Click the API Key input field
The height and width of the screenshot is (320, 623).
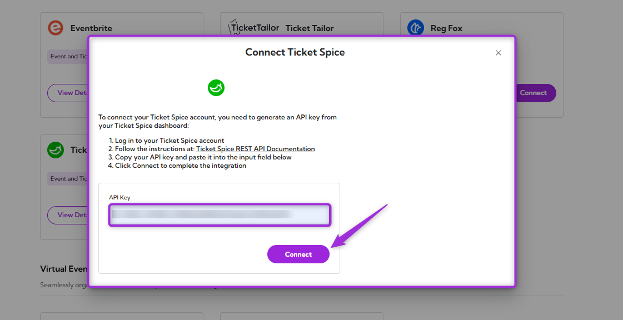(220, 215)
